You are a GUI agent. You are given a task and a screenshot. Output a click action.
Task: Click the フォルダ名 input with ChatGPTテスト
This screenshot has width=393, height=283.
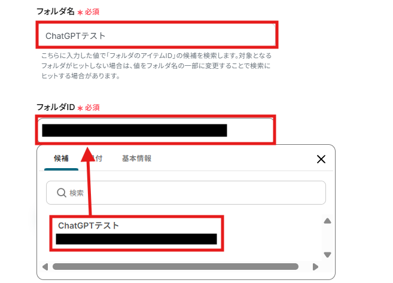tap(157, 35)
